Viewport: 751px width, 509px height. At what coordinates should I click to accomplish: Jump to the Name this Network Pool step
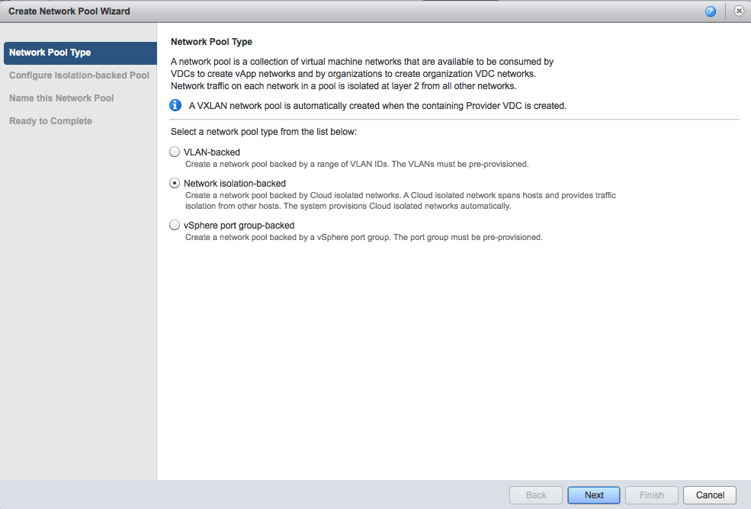pos(62,98)
